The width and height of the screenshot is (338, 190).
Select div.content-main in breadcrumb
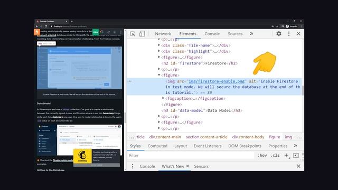point(165,137)
